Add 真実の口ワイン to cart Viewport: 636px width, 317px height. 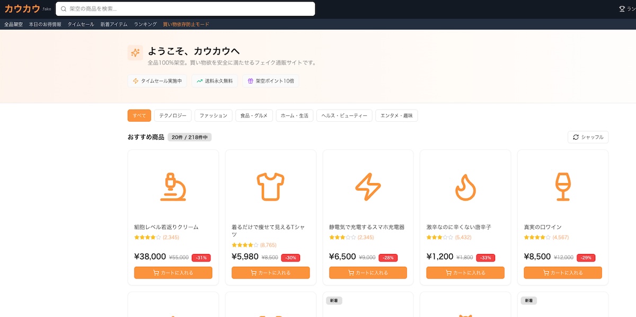(x=562, y=273)
